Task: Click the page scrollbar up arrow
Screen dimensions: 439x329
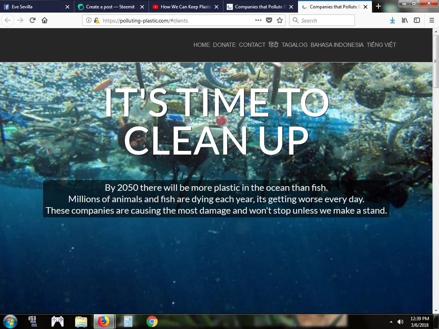Action: point(436,31)
